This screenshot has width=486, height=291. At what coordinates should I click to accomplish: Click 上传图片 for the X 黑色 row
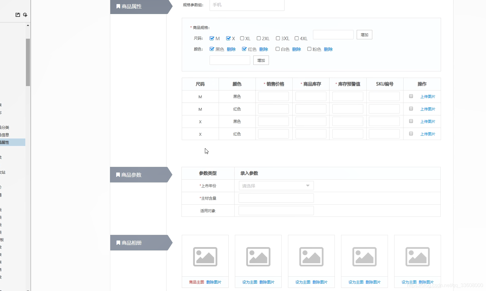click(428, 122)
